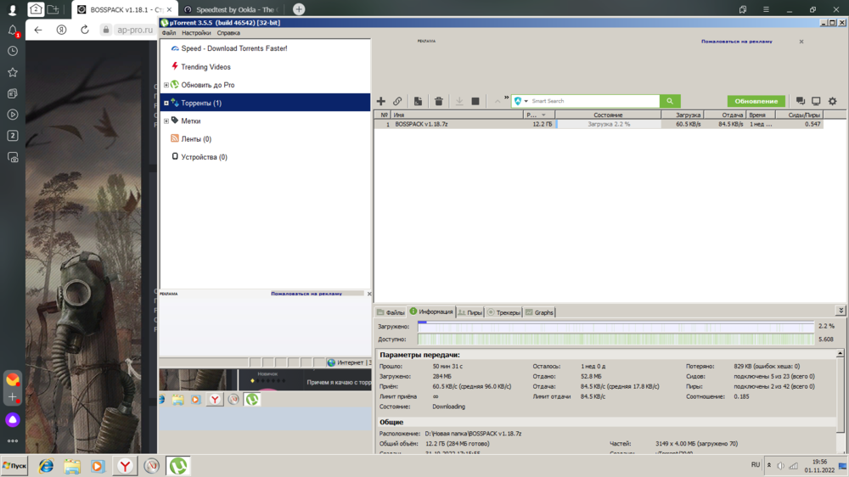
Task: Click the green Обновление button
Action: (756, 101)
